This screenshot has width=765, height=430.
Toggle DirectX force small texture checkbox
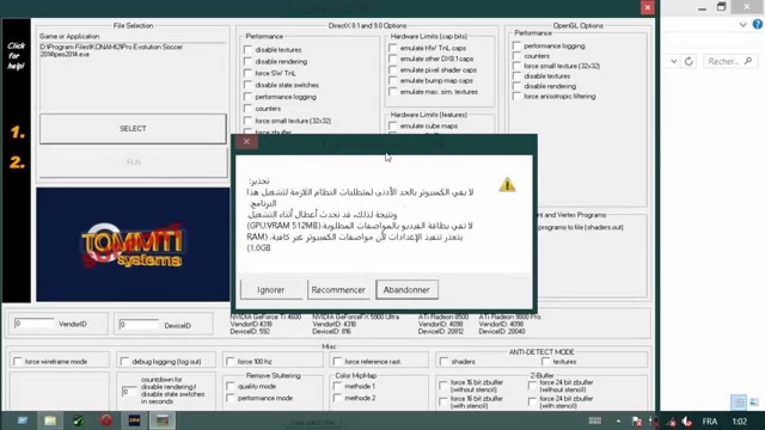[248, 121]
